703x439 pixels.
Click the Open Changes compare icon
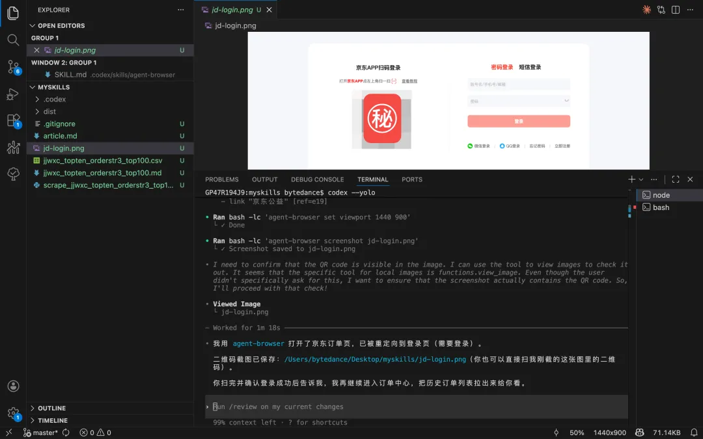(x=661, y=10)
